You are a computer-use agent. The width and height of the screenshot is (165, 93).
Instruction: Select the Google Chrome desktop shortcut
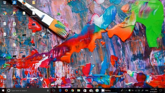click(x=5, y=15)
